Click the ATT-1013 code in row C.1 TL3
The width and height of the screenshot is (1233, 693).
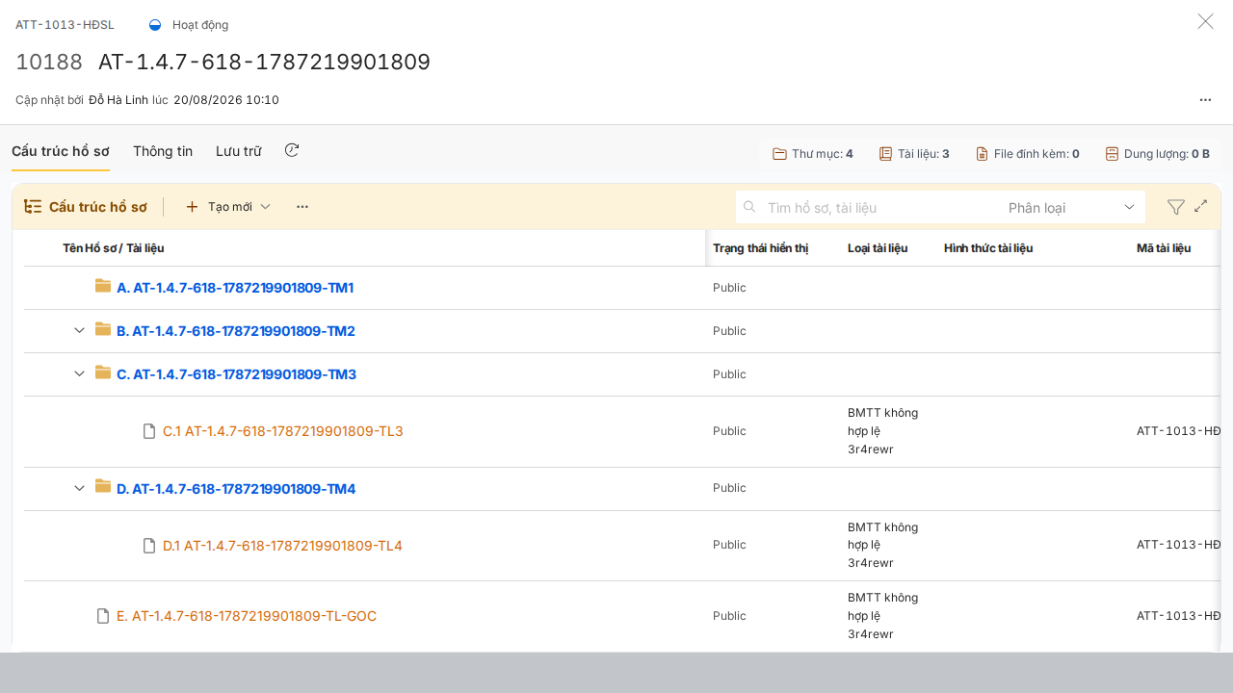pos(1179,430)
